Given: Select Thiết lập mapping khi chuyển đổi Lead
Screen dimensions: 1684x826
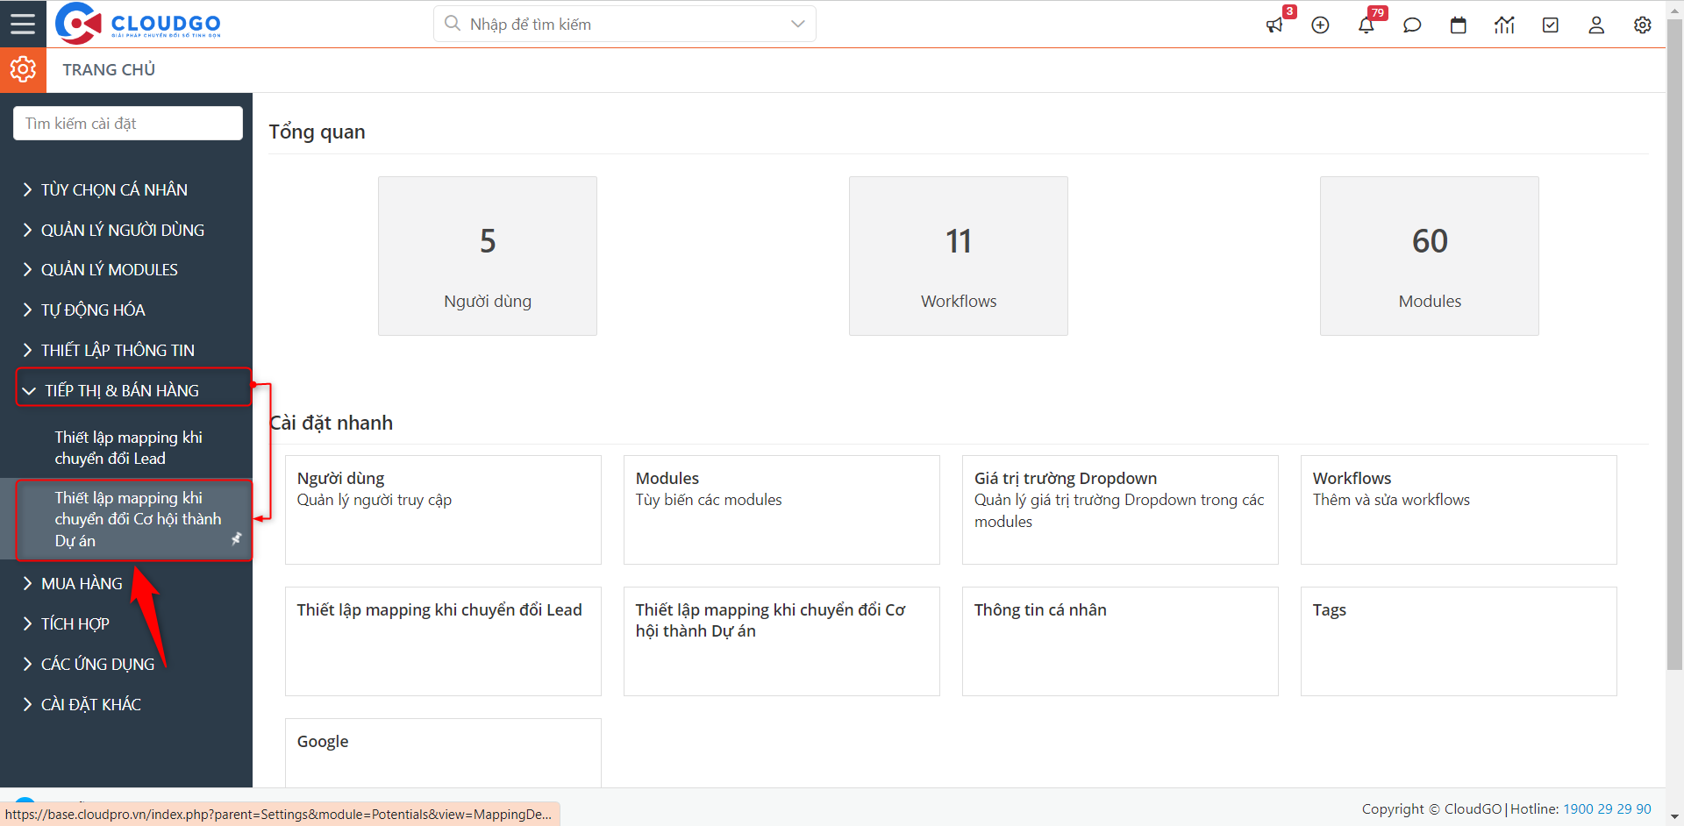Looking at the screenshot, I should click(128, 447).
